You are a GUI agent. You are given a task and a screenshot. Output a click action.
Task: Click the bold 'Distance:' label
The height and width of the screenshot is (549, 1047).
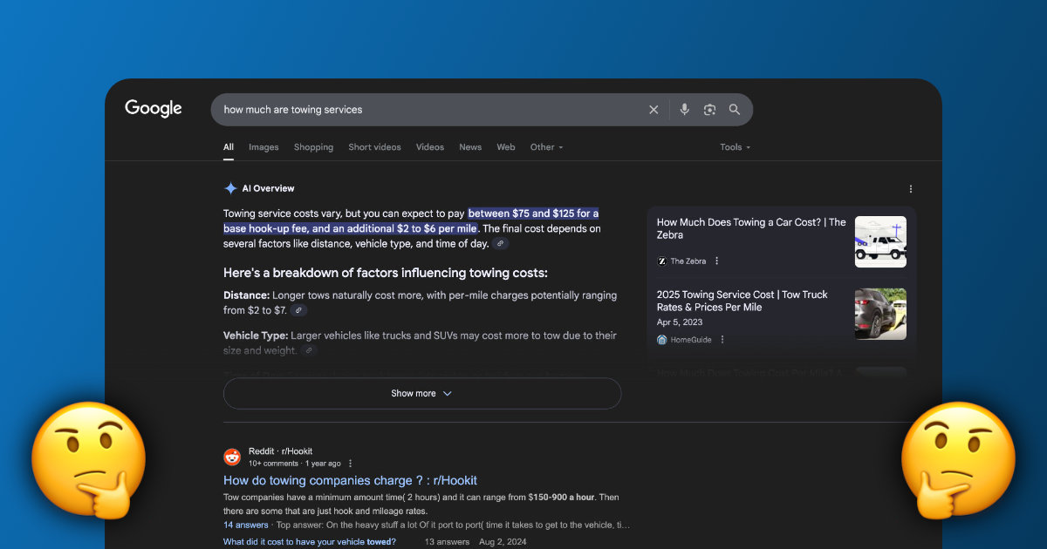tap(246, 295)
